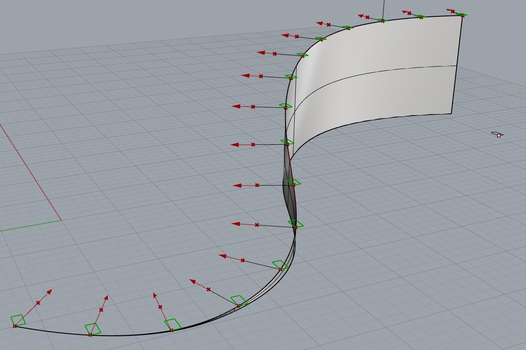Select the third green frame along the curve

pyautogui.click(x=173, y=325)
